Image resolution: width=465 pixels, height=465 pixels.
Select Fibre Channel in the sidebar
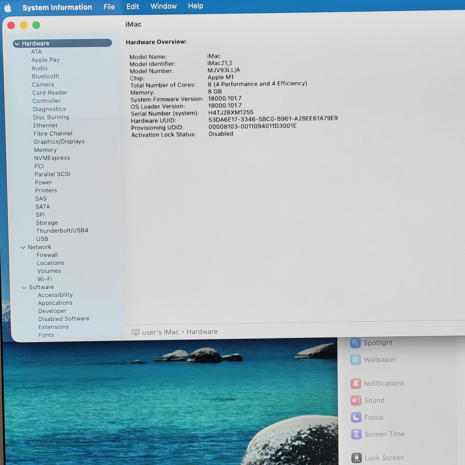coord(53,134)
